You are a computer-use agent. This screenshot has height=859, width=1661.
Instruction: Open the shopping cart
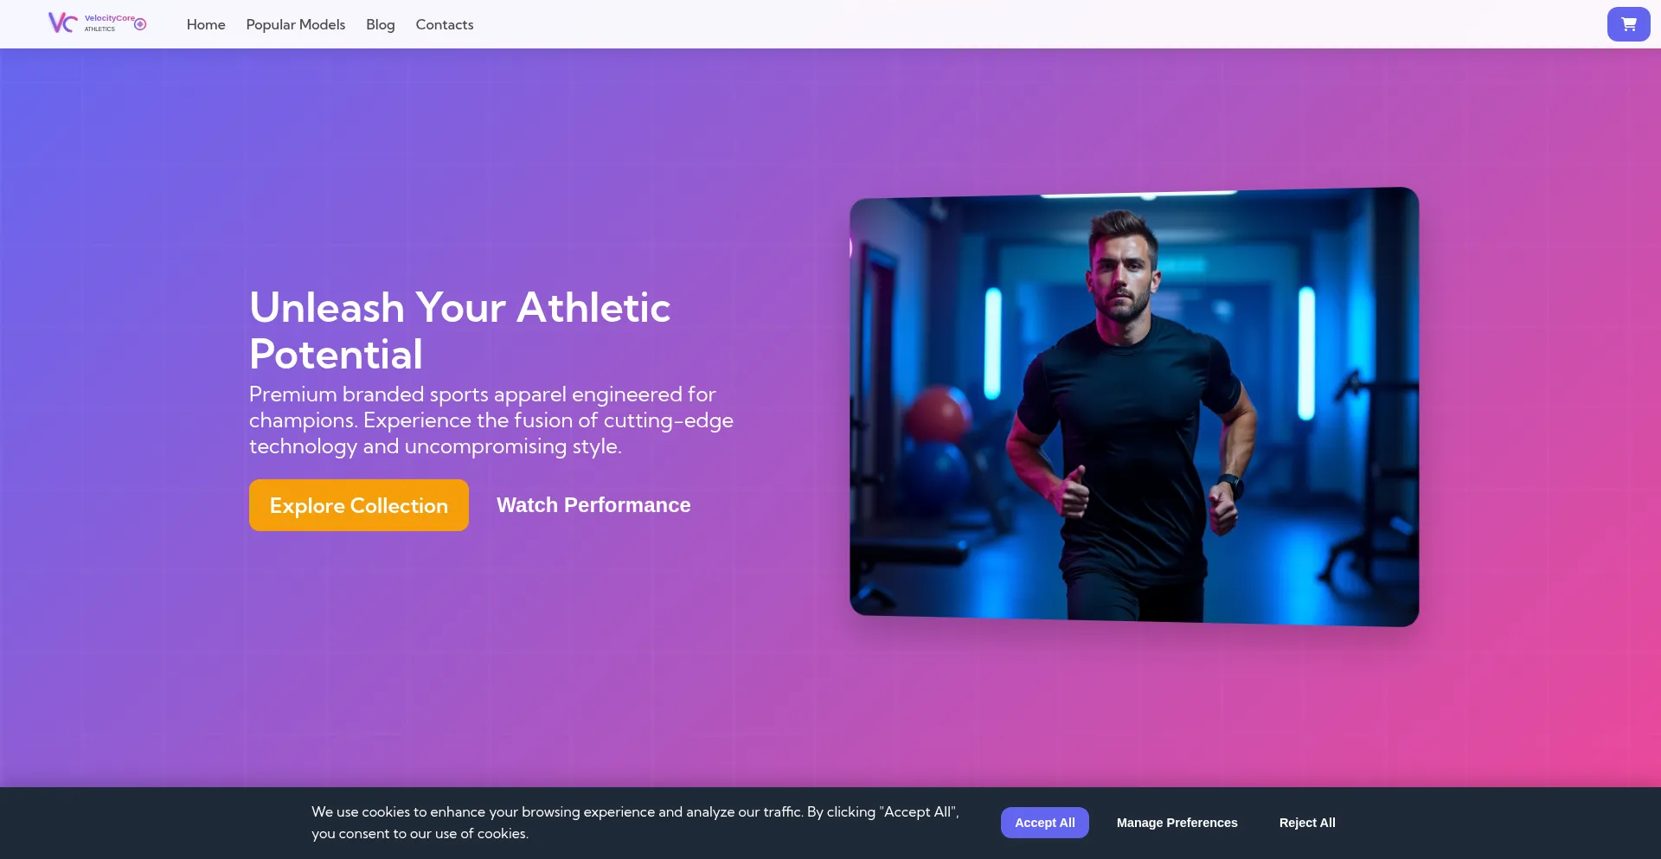(x=1628, y=24)
